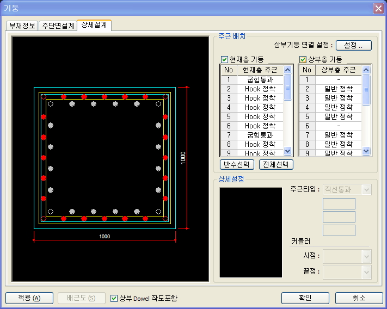Select row 6 dash cell in 상부층 list
The image size is (387, 309).
[339, 126]
